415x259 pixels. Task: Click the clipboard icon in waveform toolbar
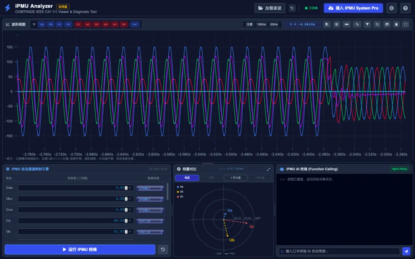tap(396, 24)
